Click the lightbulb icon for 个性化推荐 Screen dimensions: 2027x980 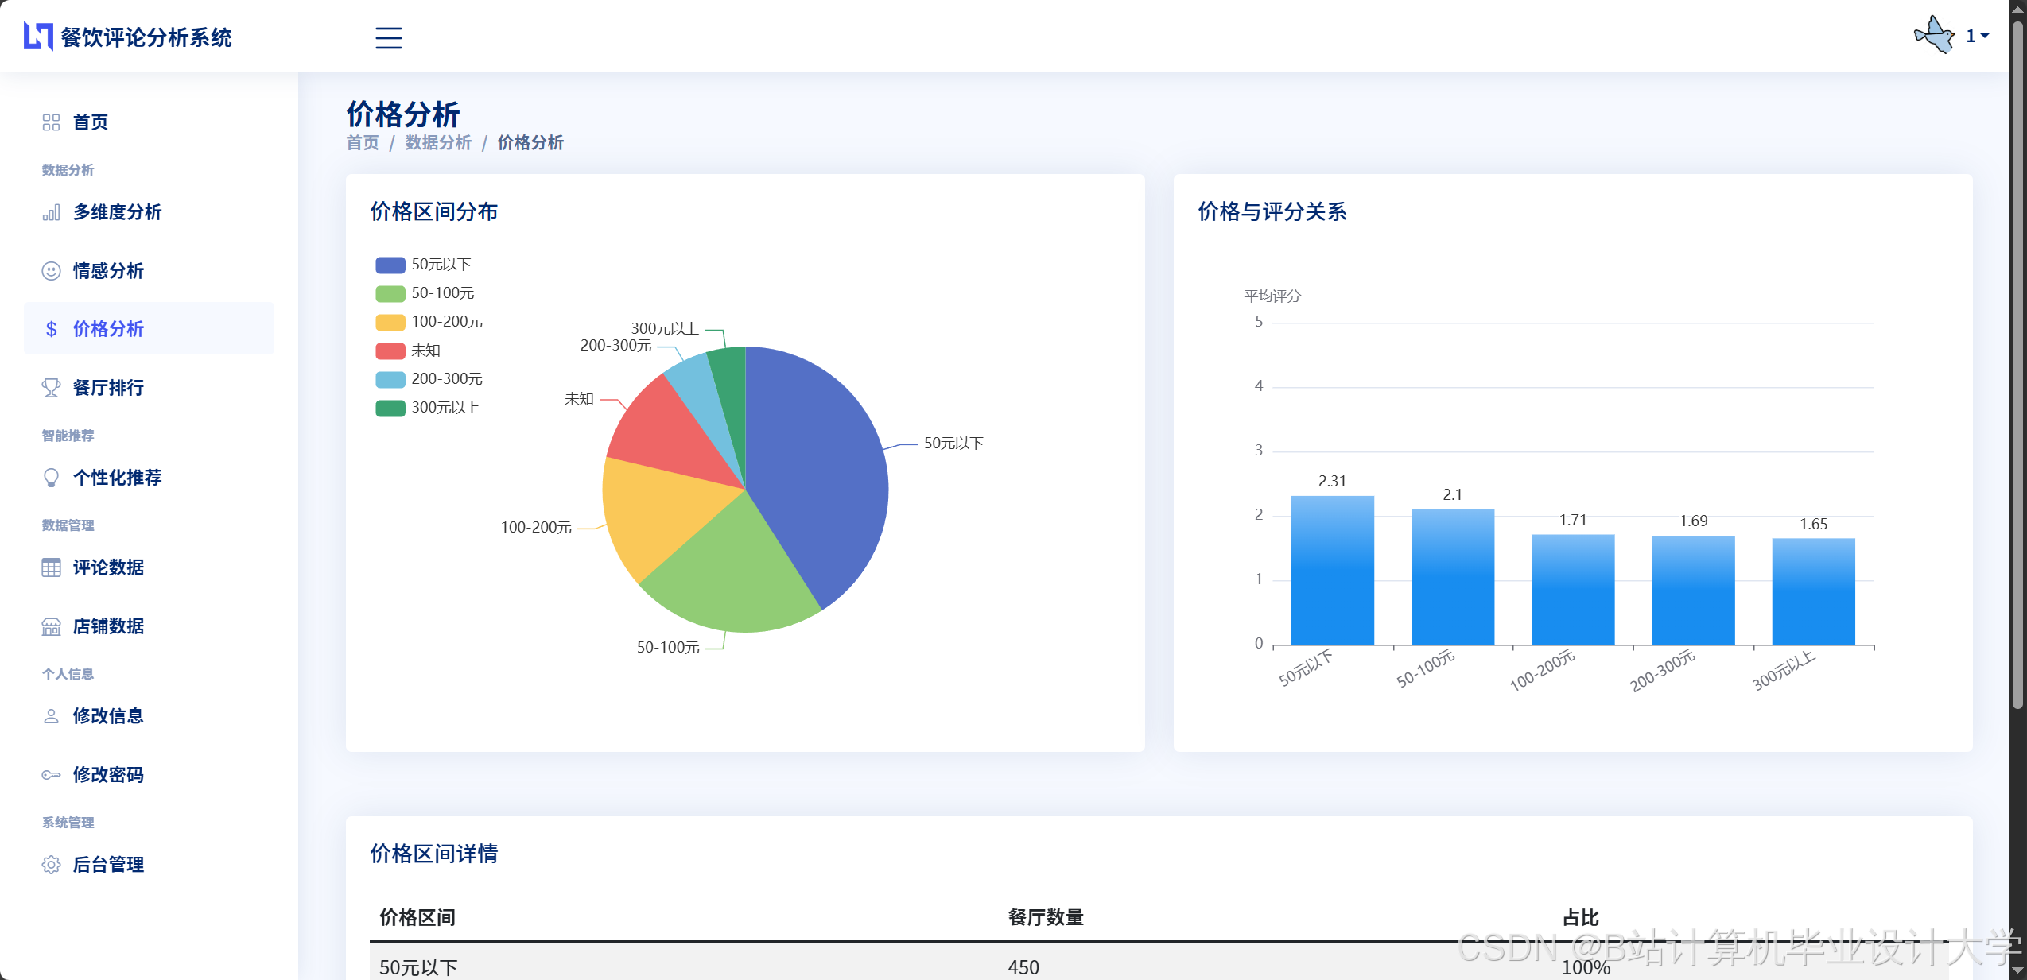point(51,478)
